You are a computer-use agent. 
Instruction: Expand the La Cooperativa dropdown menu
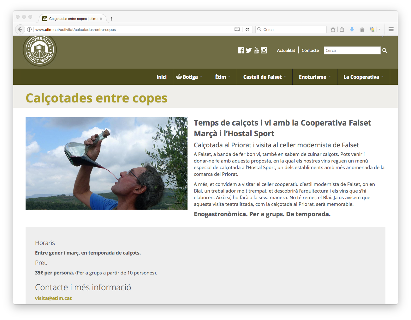tap(363, 77)
